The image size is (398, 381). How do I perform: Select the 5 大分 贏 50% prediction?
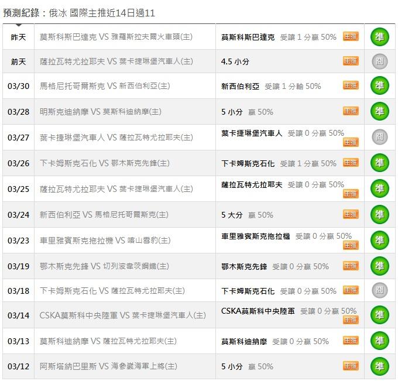(x=247, y=215)
